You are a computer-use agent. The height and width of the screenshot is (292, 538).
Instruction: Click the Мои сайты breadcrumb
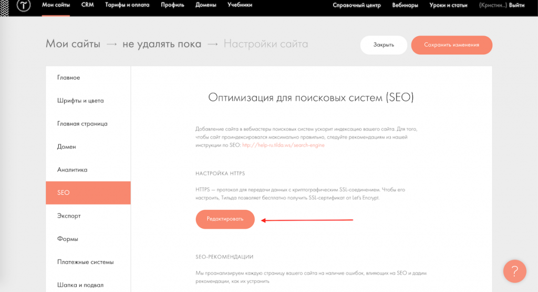pos(73,44)
